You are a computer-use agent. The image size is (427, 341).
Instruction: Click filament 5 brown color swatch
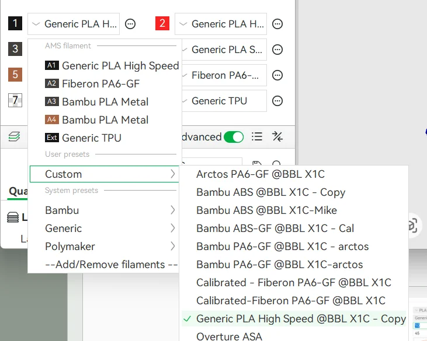pos(15,75)
